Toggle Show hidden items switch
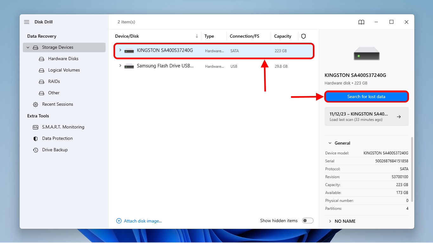Image resolution: width=433 pixels, height=243 pixels. tap(308, 221)
